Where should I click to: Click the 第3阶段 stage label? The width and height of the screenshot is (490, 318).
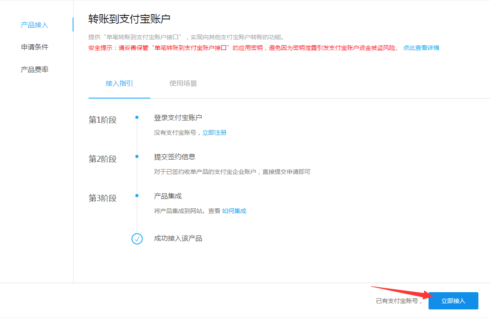pos(103,198)
